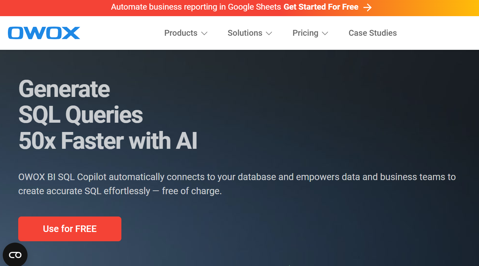Click the OWOX BI SQL Copilot text
479x266 pixels.
tap(63, 177)
